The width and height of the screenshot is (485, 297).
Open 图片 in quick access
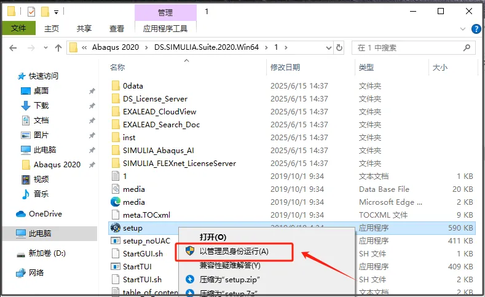(x=34, y=135)
